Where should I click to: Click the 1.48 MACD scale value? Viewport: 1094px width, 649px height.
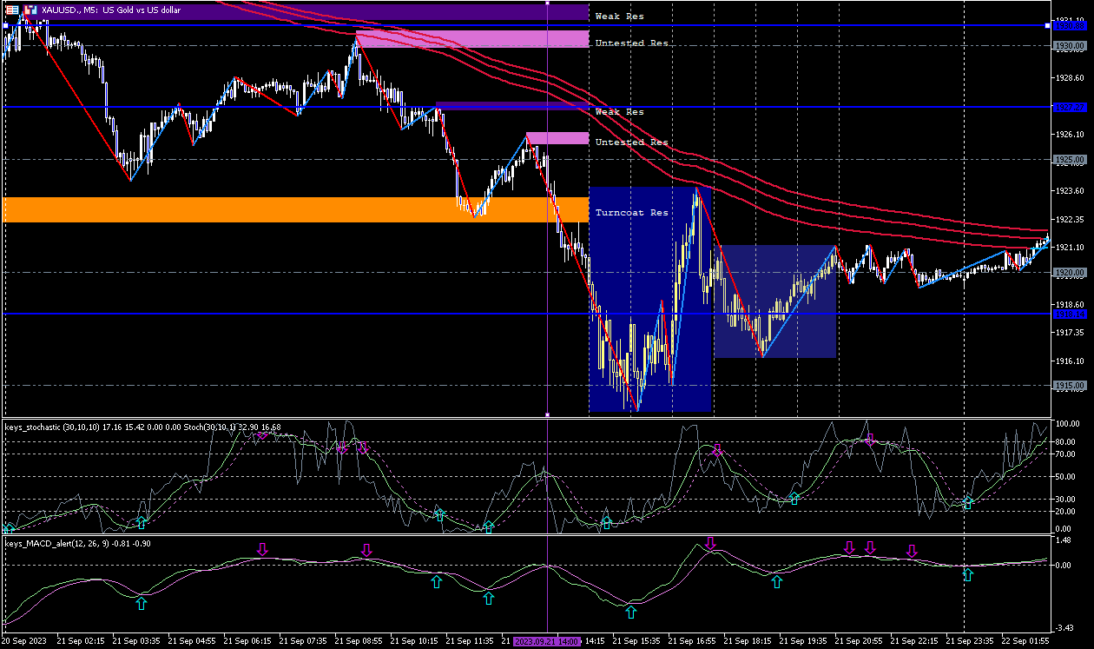pos(1064,540)
